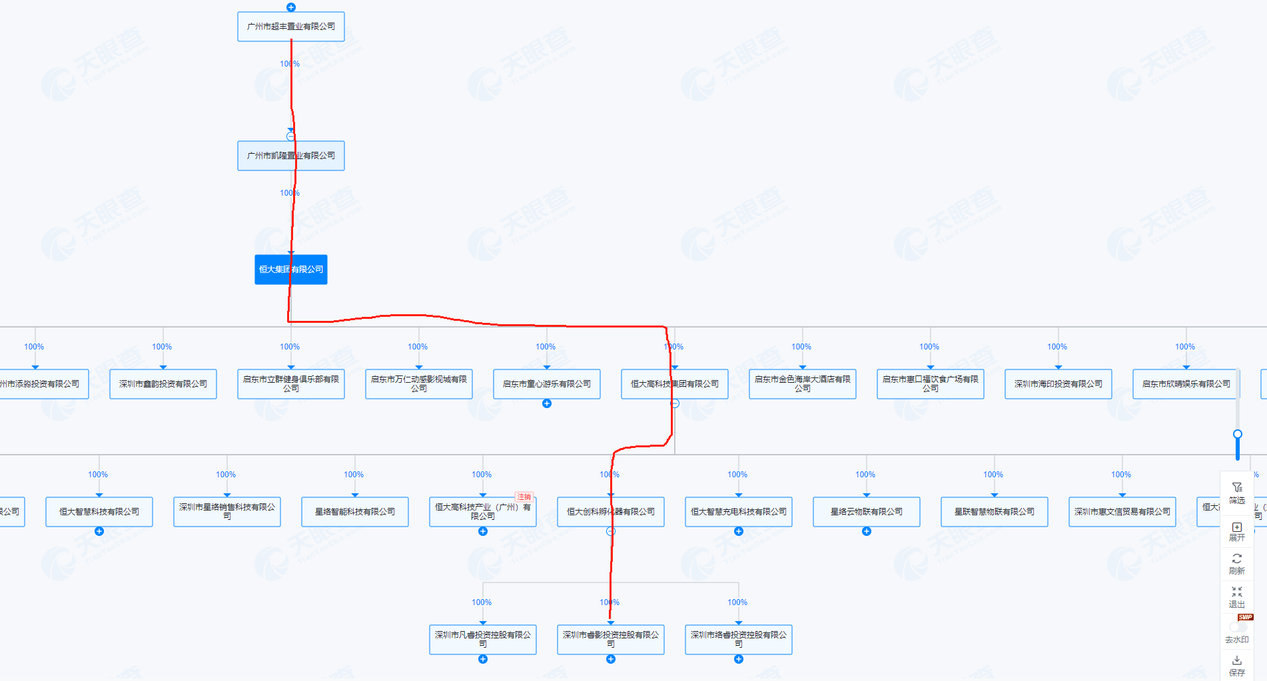Open 恒大智慧充电科技有限公司 node
The image size is (1267, 681).
tap(739, 512)
